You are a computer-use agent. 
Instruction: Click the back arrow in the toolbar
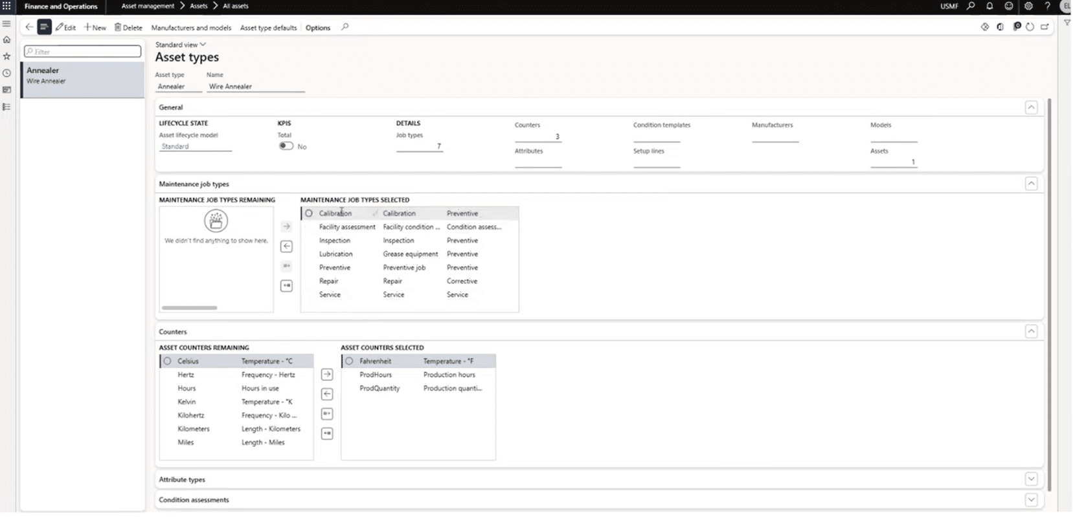click(29, 27)
